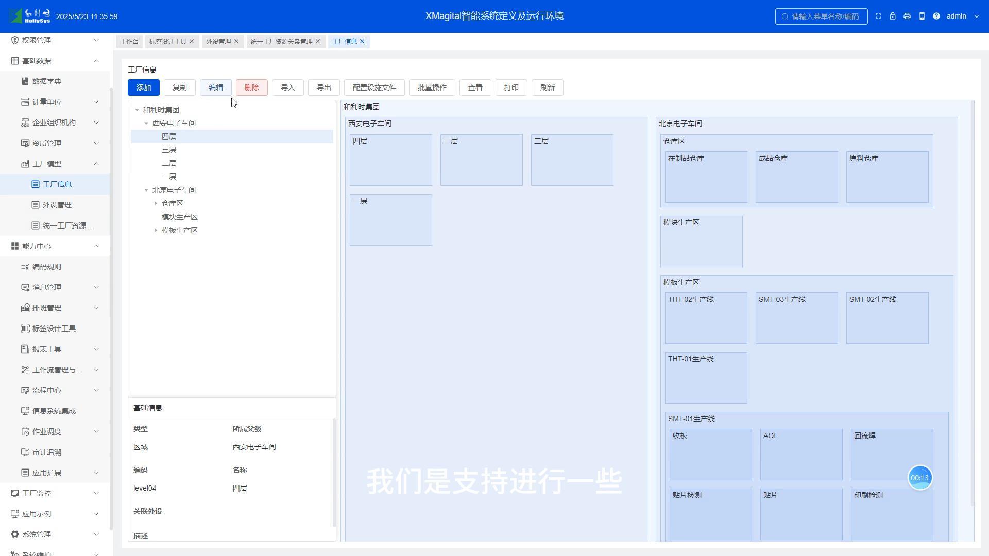Open the help question mark icon
Screen dimensions: 989x556
click(x=936, y=16)
